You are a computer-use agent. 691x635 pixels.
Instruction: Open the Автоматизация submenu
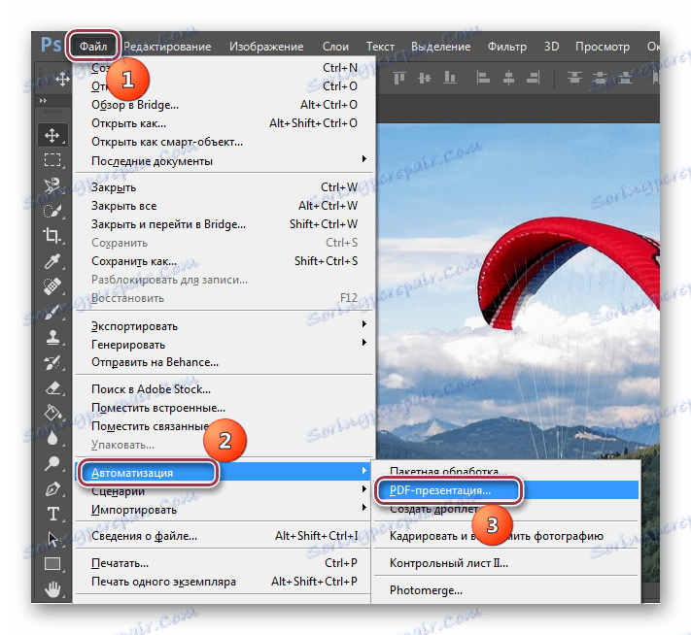[x=224, y=473]
